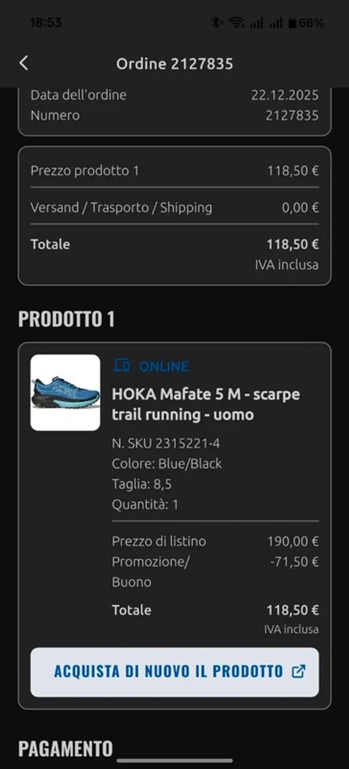Tap the PAGAMENTO section heading
Image resolution: width=349 pixels, height=769 pixels.
click(x=66, y=749)
